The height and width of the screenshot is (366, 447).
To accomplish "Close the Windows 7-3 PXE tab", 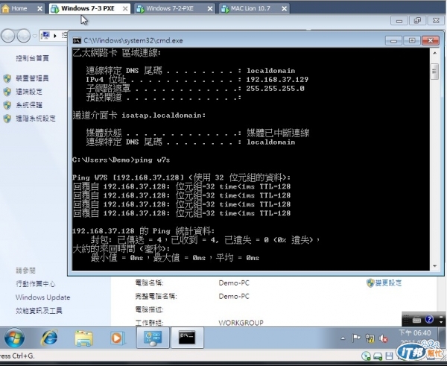I will (125, 9).
